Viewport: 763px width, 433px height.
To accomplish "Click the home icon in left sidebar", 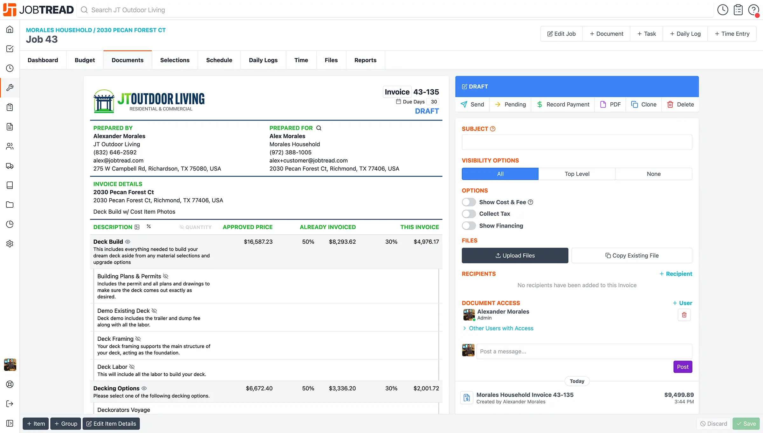I will [x=10, y=29].
